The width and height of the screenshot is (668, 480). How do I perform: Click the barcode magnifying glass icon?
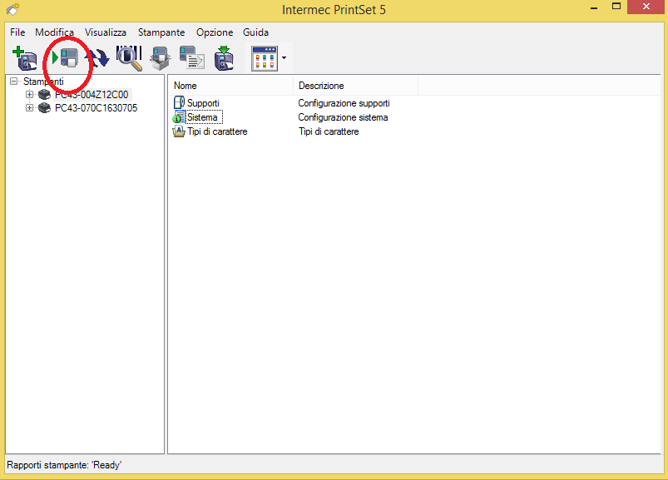tap(129, 58)
